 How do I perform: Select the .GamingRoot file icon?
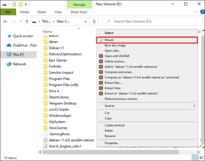tap(45, 134)
